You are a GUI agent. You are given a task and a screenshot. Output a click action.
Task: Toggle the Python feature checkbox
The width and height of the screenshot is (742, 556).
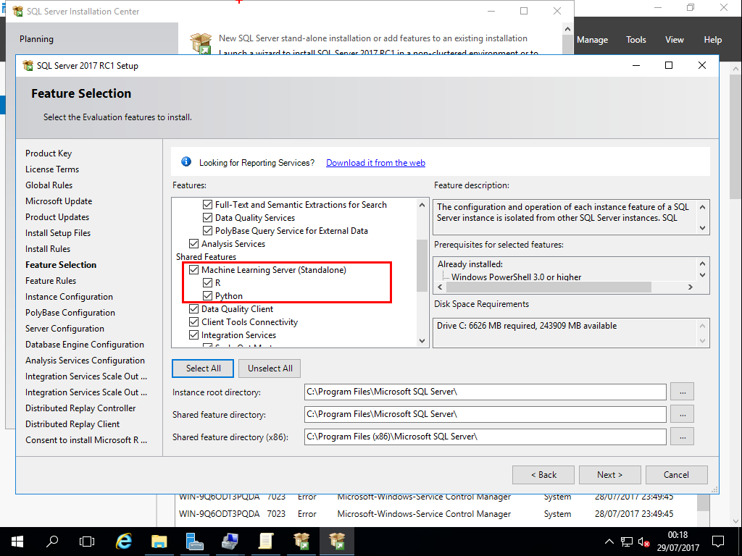(208, 296)
